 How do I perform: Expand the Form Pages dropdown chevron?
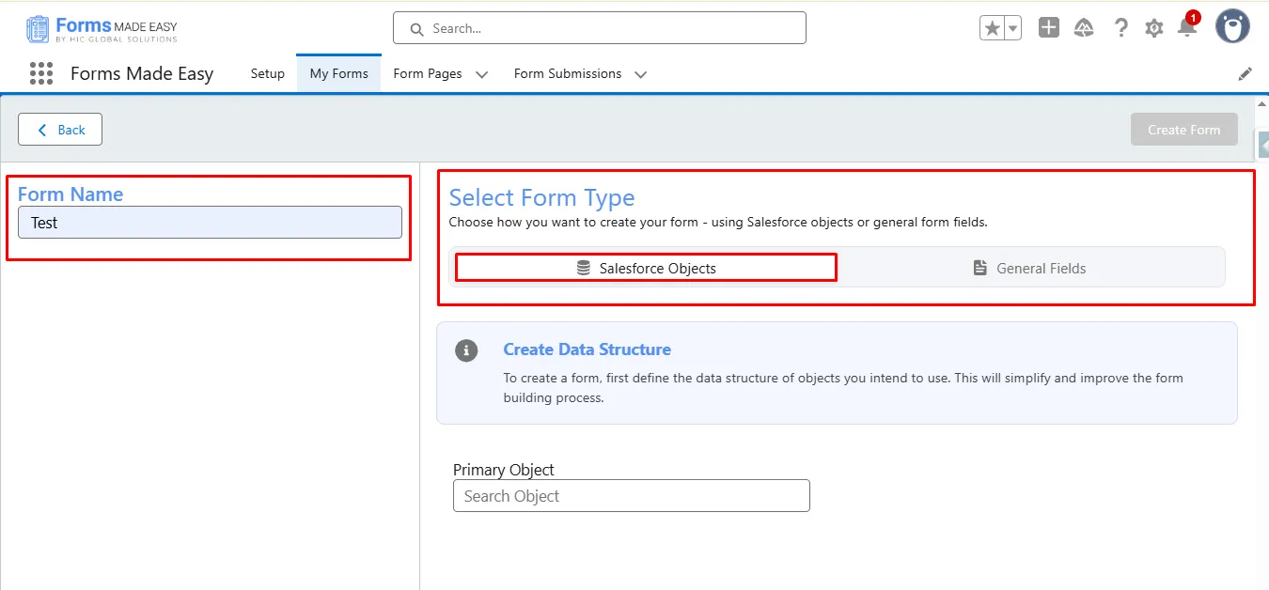pyautogui.click(x=482, y=74)
